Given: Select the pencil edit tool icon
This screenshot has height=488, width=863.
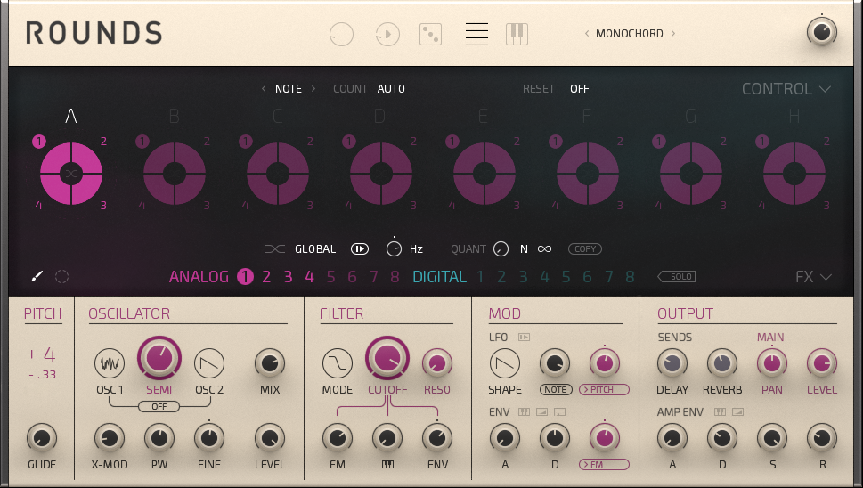Looking at the screenshot, I should pyautogui.click(x=37, y=276).
